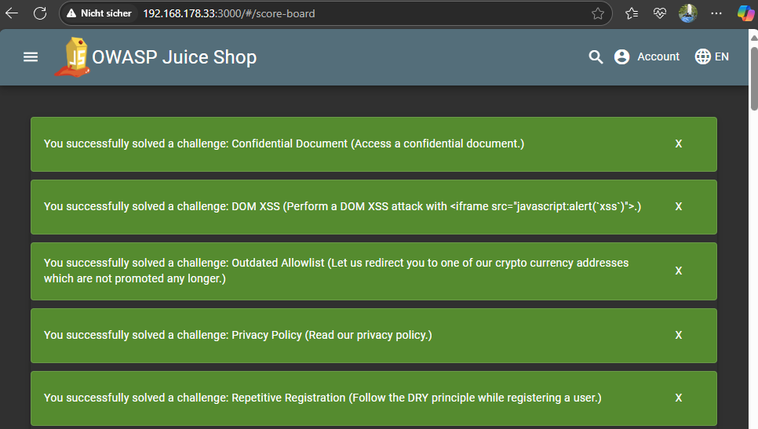Go back to the previous page
The width and height of the screenshot is (758, 429).
point(13,13)
